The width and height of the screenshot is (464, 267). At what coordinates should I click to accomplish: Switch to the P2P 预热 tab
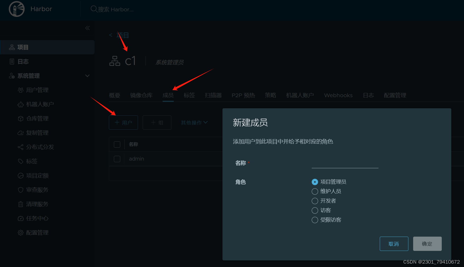(x=243, y=95)
